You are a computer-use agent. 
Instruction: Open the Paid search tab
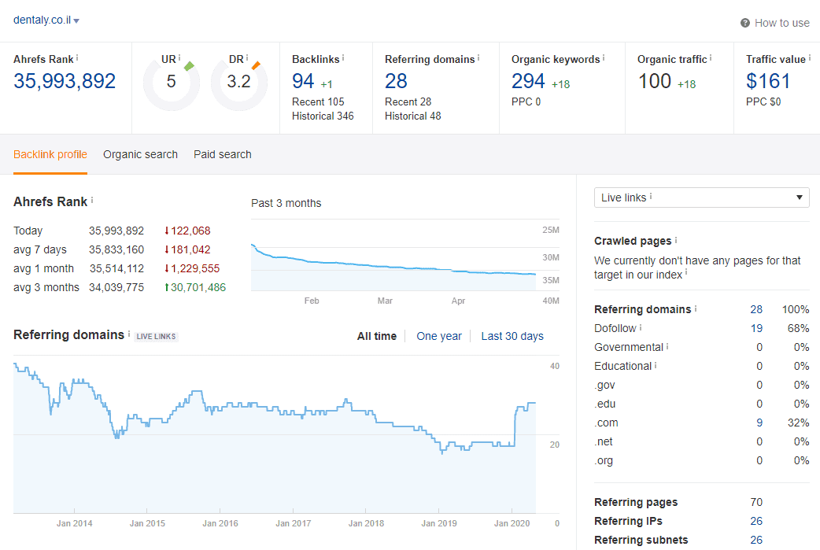(222, 155)
